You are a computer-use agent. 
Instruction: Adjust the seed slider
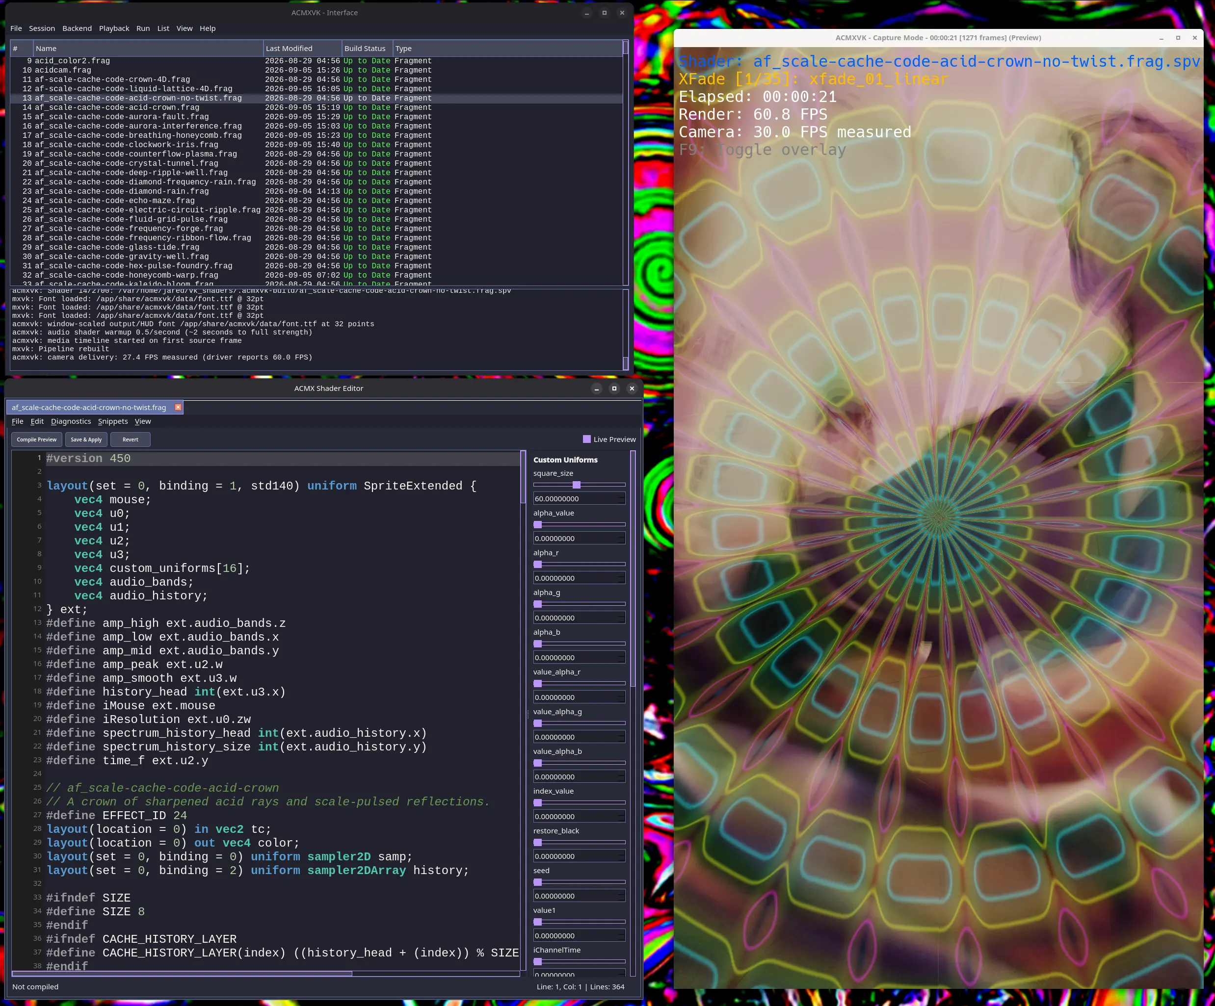[579, 882]
